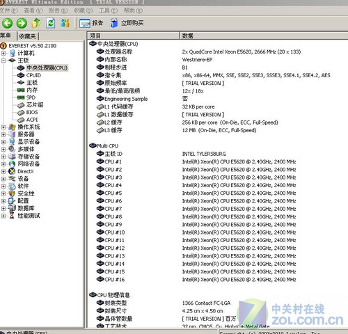
Task: Click the 计算机 computer icon
Action: click(x=13, y=53)
